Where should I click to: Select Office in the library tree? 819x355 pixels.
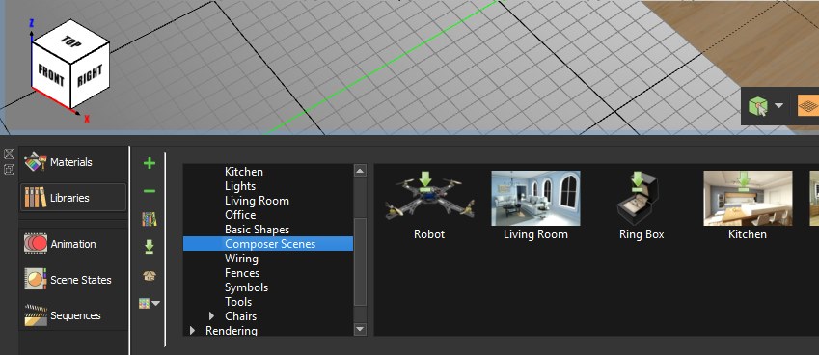pyautogui.click(x=240, y=214)
